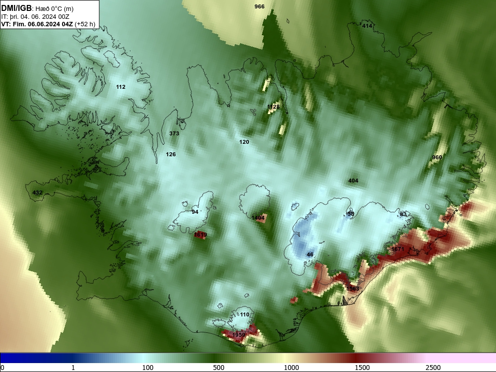Click the 1000 label on the color scale

pos(291,368)
